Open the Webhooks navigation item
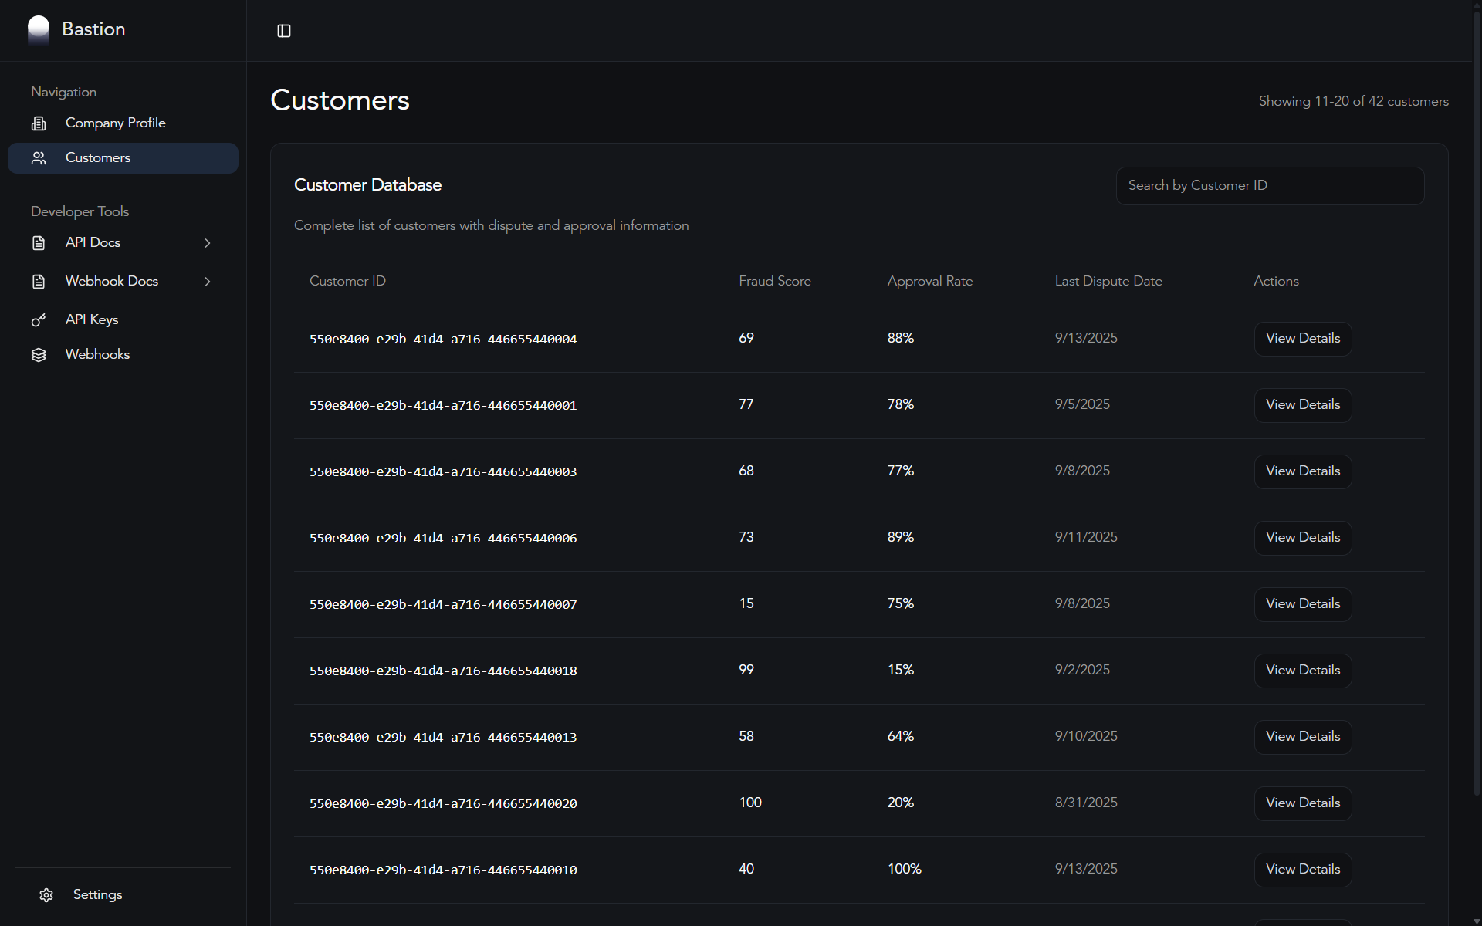 click(x=97, y=355)
